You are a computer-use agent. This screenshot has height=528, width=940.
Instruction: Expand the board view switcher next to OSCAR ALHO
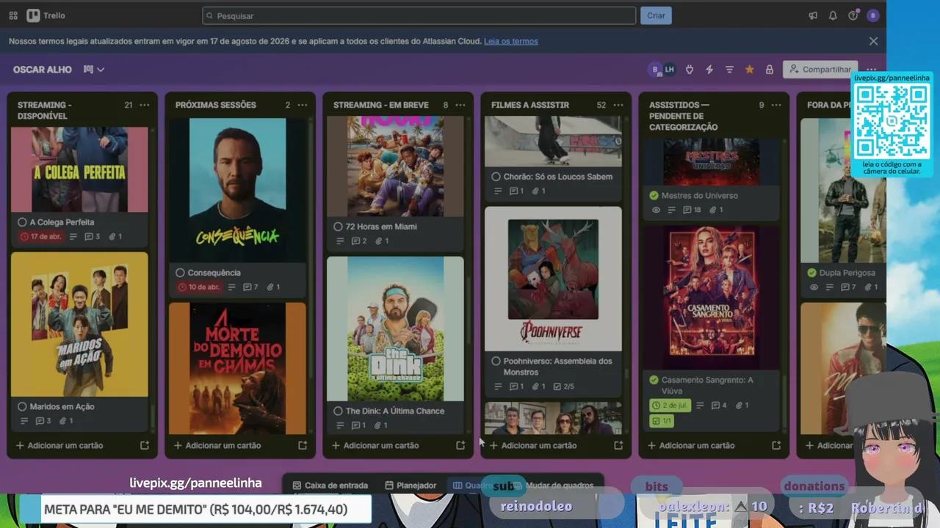tap(94, 70)
